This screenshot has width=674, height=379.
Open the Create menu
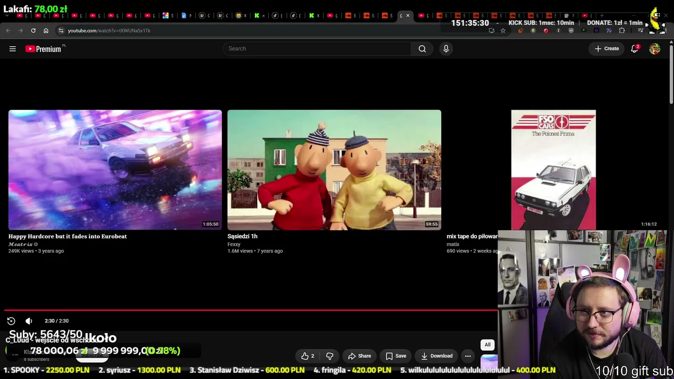point(607,48)
